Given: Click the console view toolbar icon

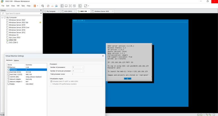Looking at the screenshot, I should [x=80, y=6].
